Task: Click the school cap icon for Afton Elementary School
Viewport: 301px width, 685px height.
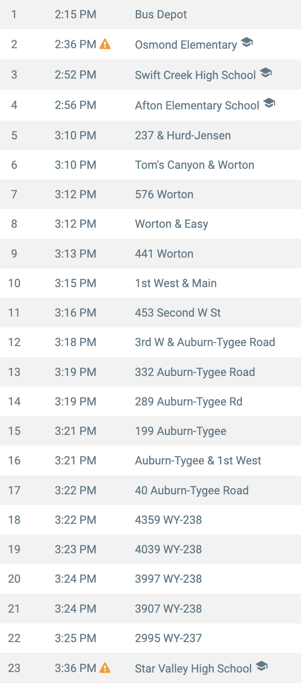Action: tap(269, 103)
